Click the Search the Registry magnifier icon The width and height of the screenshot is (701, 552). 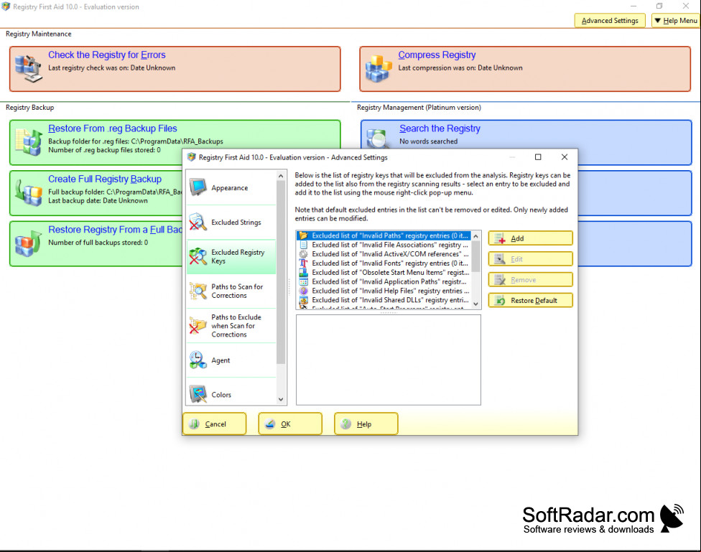coord(377,139)
